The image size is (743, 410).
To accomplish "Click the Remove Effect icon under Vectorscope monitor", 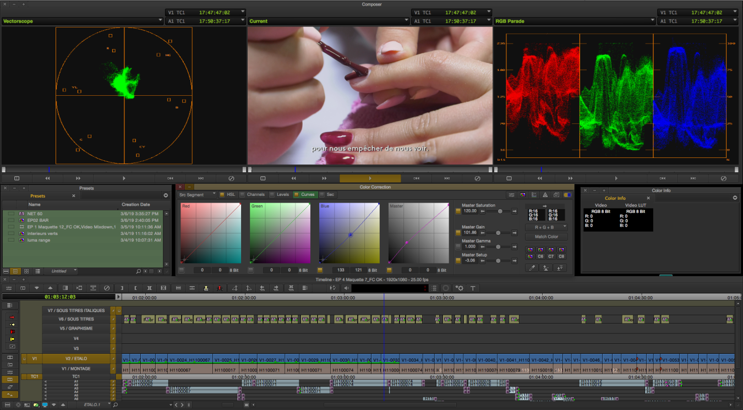I will 231,178.
